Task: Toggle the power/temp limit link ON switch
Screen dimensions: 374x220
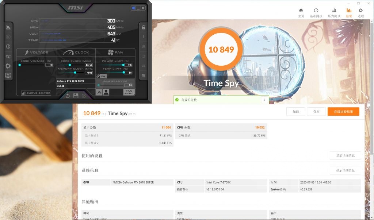Action: pyautogui.click(x=103, y=76)
